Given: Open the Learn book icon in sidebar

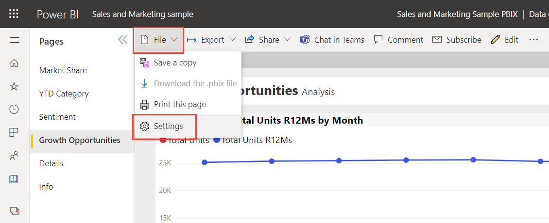Looking at the screenshot, I should click(x=14, y=179).
